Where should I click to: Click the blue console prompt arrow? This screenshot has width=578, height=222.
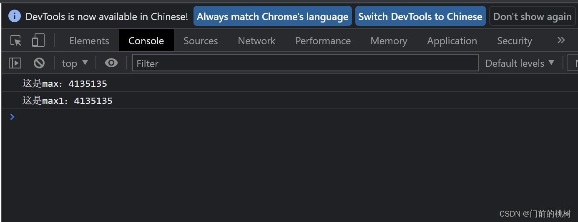(x=12, y=117)
